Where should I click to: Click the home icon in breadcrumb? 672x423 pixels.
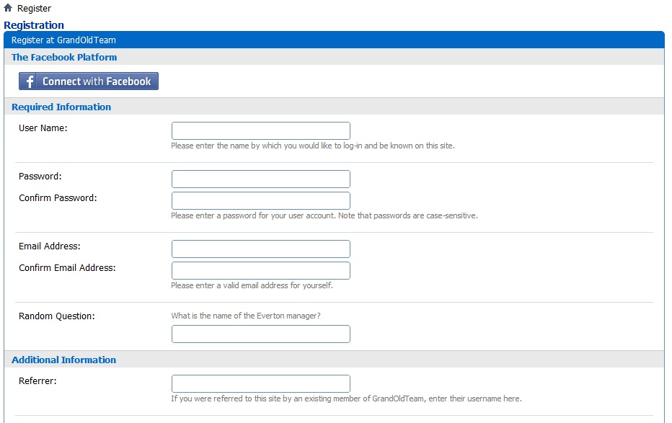pos(8,8)
